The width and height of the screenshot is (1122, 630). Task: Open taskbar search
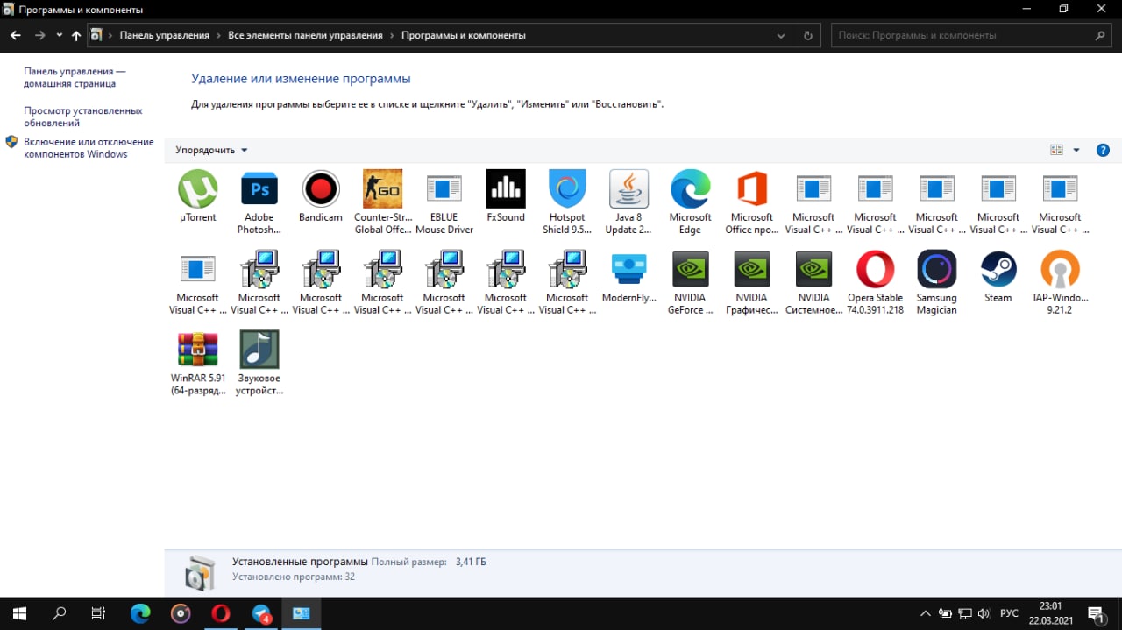(60, 613)
